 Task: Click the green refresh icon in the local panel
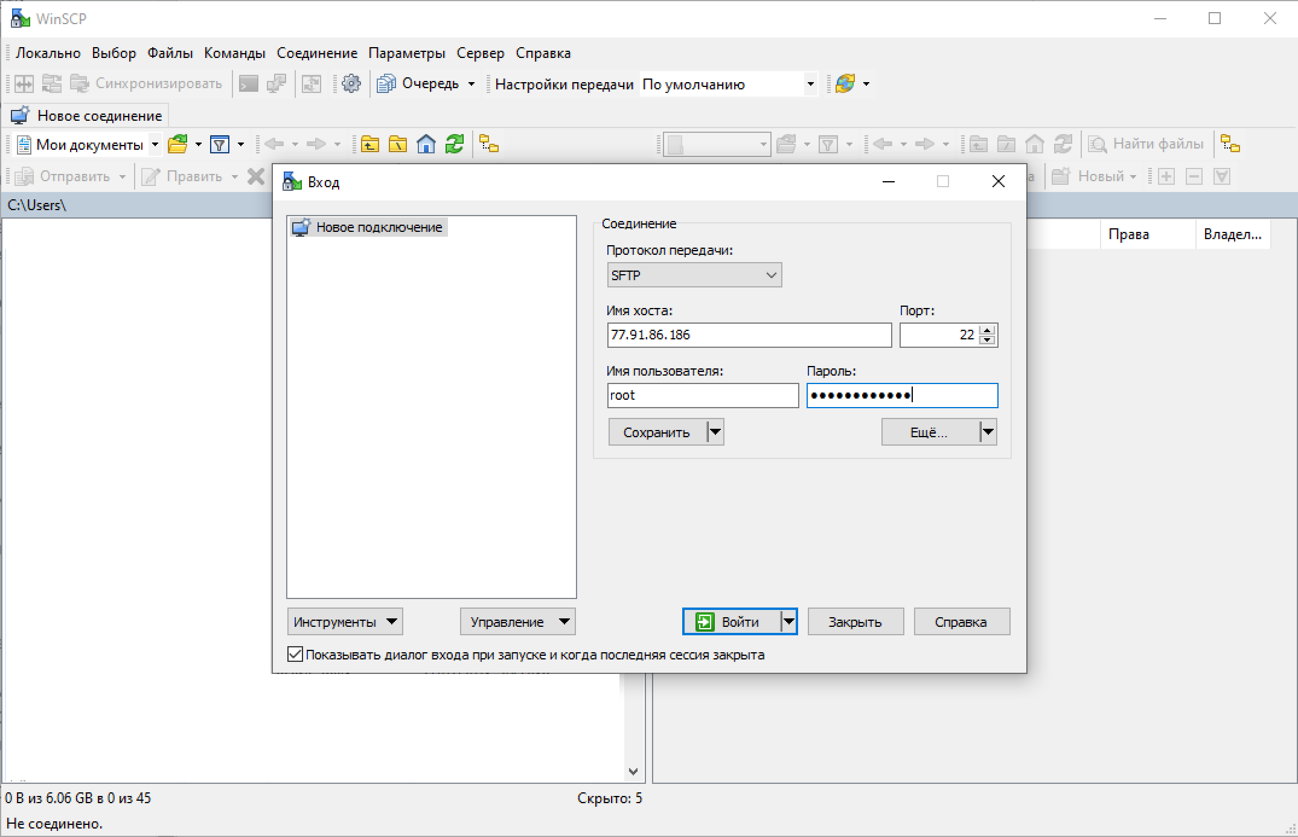[454, 144]
